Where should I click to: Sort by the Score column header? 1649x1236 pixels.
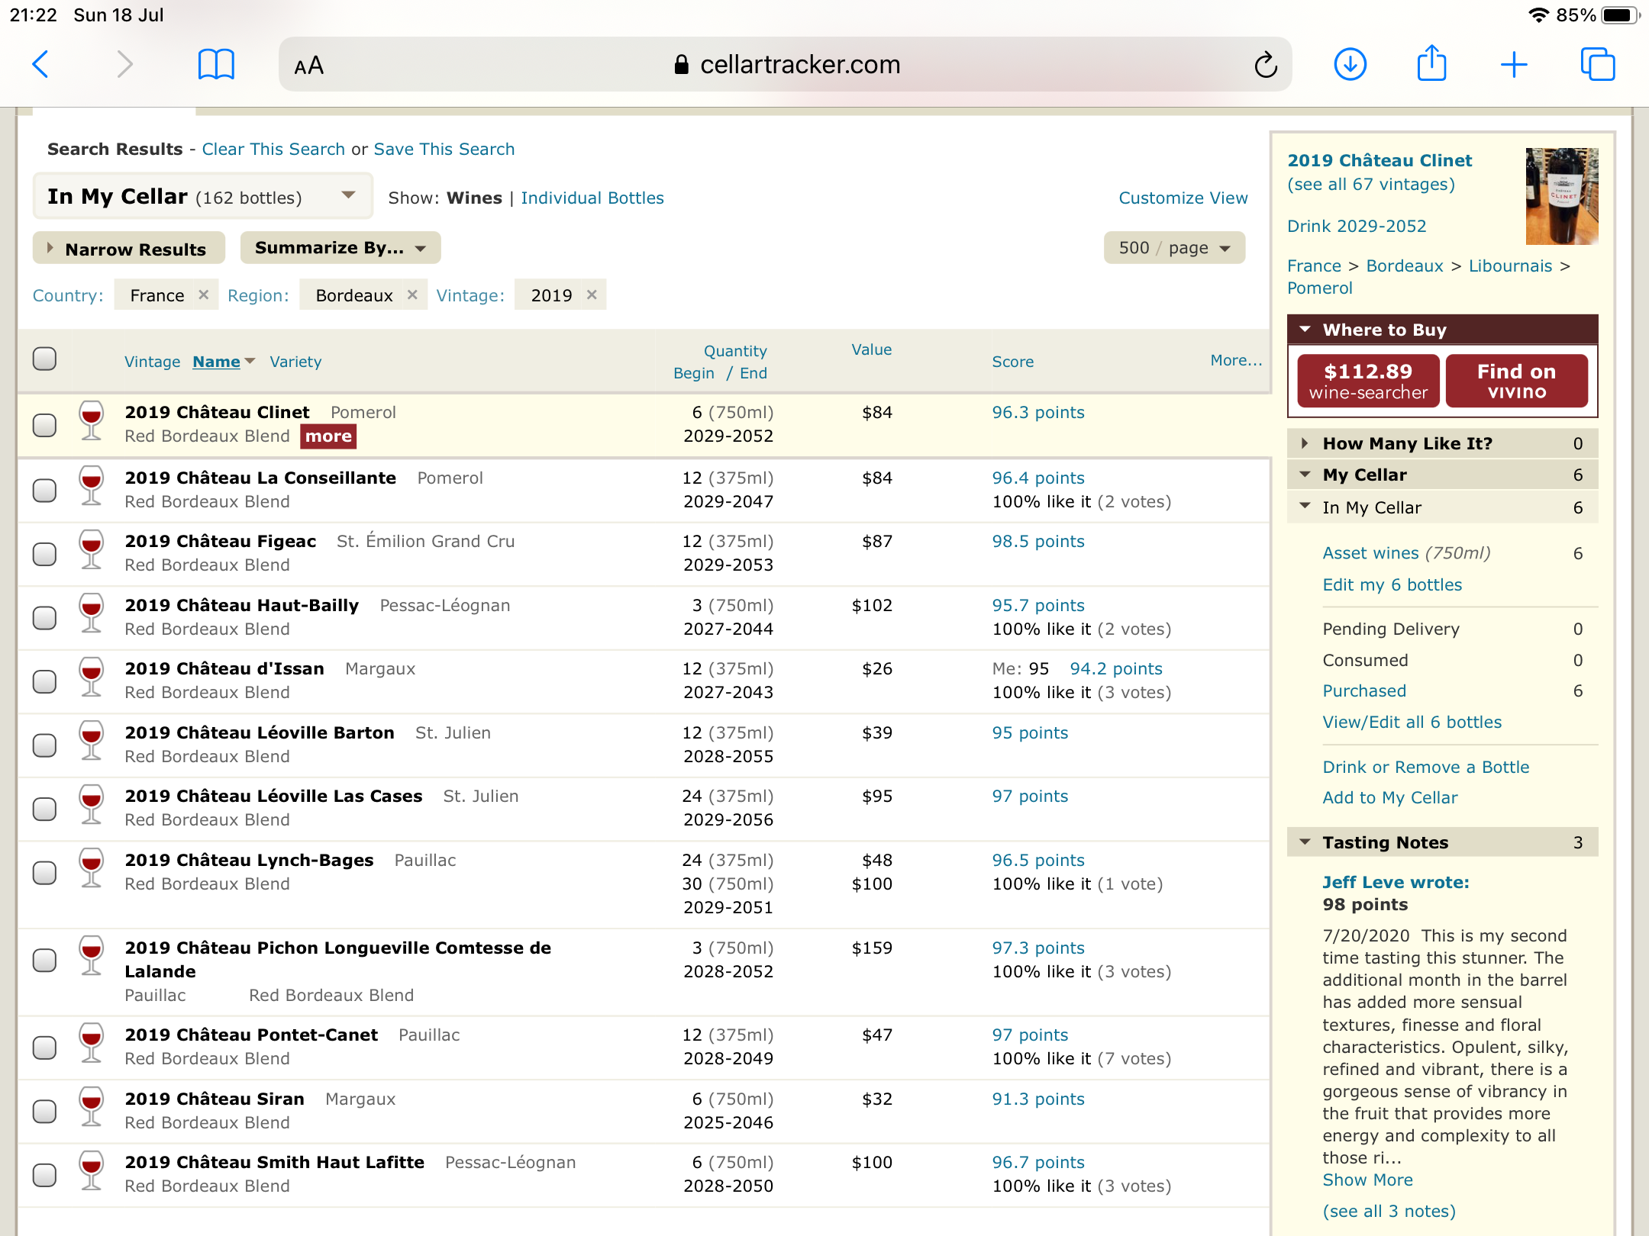coord(1012,362)
